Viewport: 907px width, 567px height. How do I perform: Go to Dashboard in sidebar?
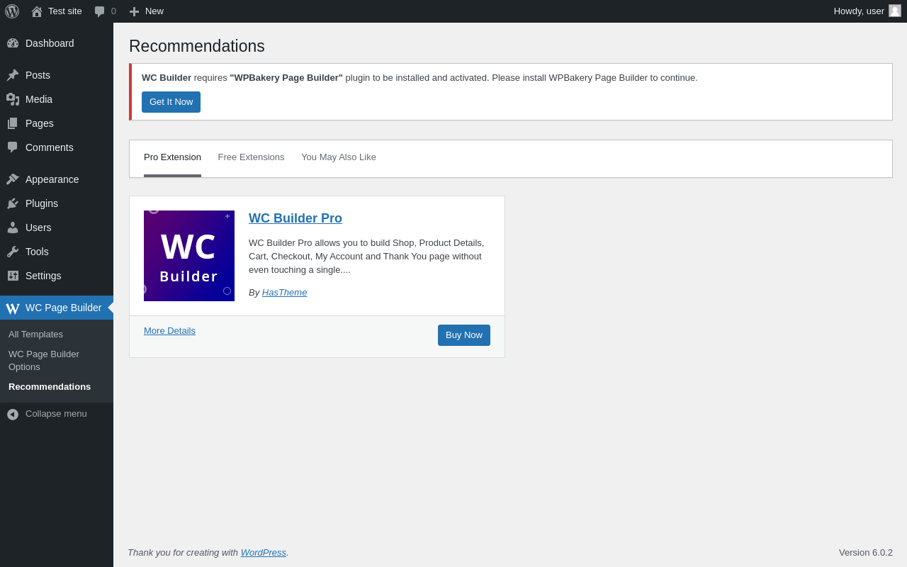pos(50,43)
